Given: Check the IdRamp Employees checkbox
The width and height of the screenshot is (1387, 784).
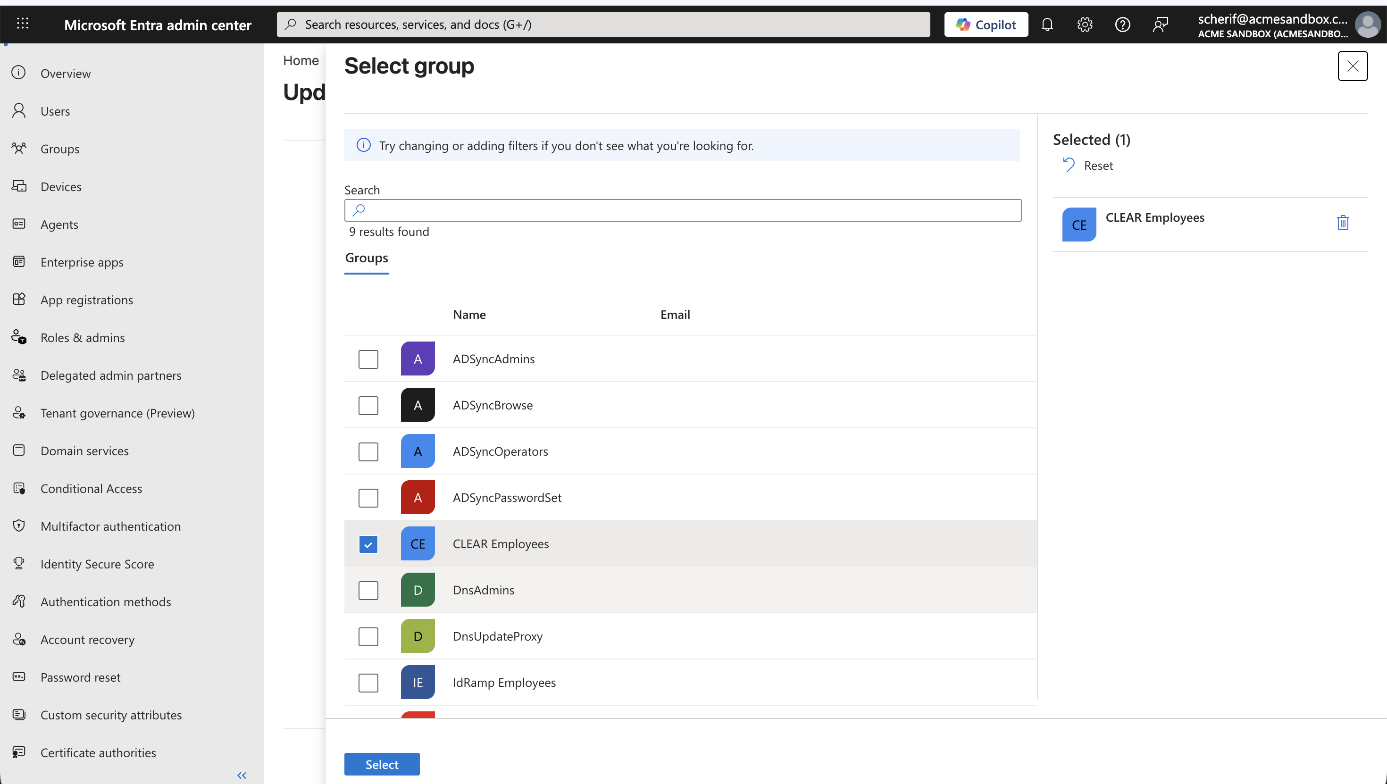Looking at the screenshot, I should 368,684.
